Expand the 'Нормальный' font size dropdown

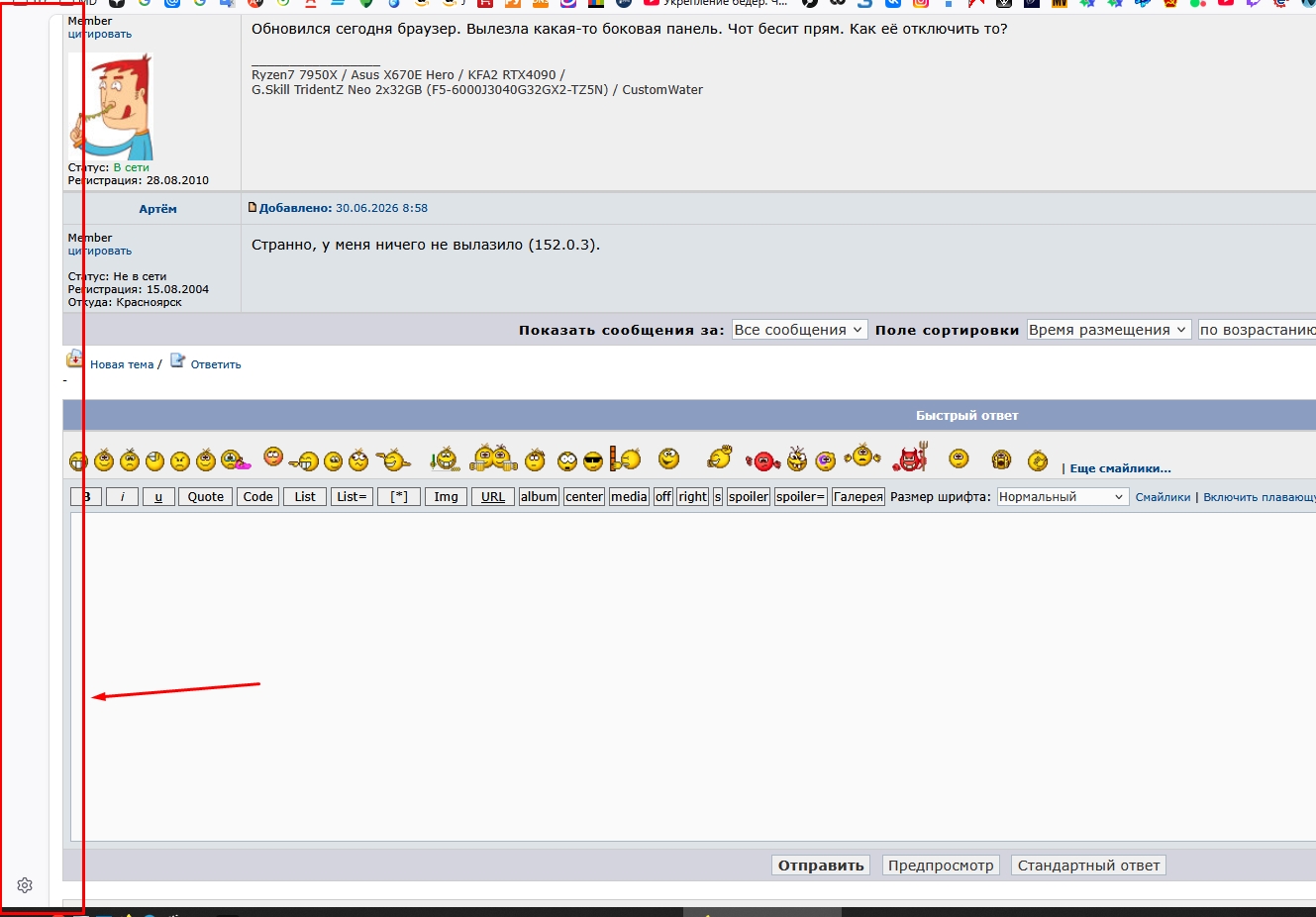point(1063,497)
